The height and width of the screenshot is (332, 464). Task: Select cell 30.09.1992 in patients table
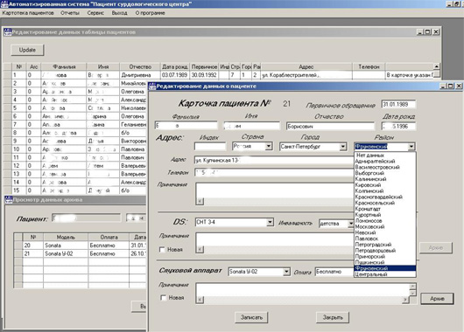tap(204, 75)
